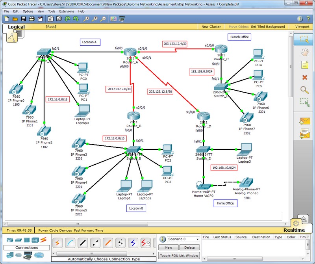Click Set Tiled Background button
The width and height of the screenshot is (315, 264).
pos(268,26)
